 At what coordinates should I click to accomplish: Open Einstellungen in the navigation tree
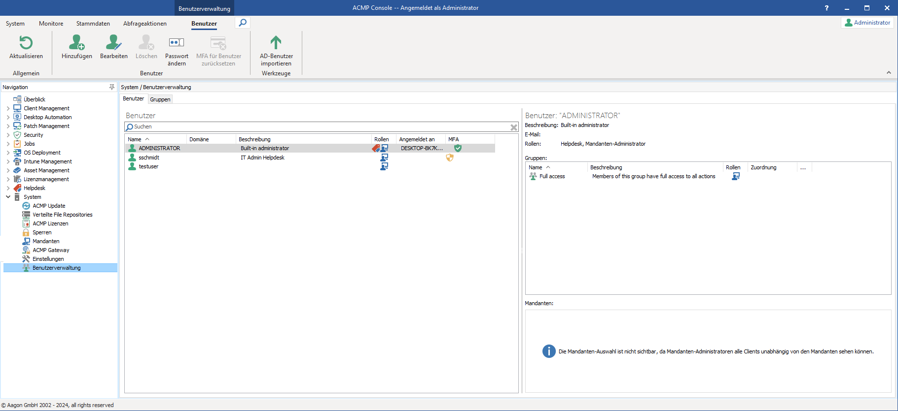pos(48,259)
